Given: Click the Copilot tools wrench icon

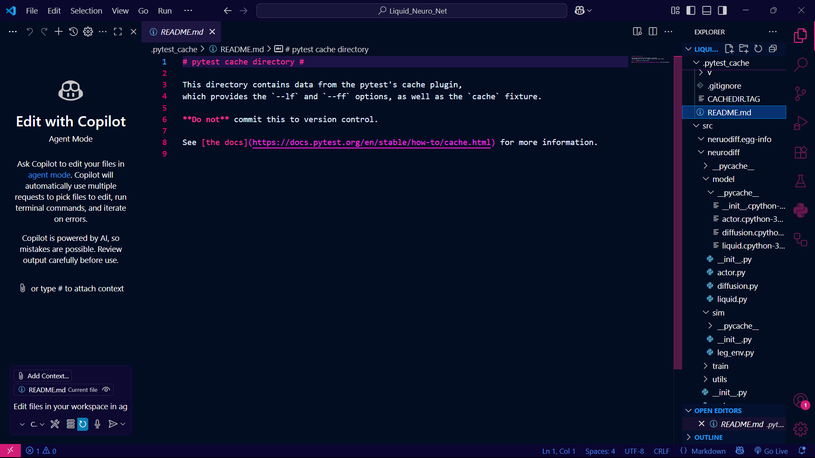Looking at the screenshot, I should [55, 424].
